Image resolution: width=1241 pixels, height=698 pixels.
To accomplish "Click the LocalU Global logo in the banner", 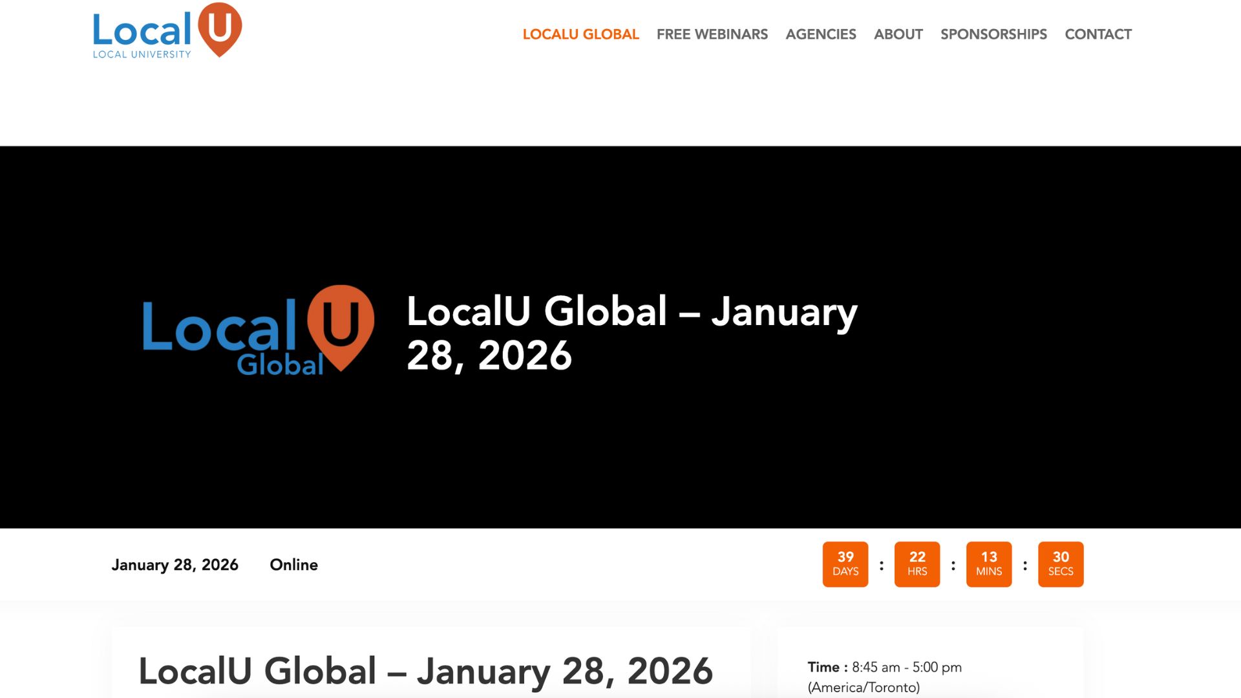I will pos(257,330).
